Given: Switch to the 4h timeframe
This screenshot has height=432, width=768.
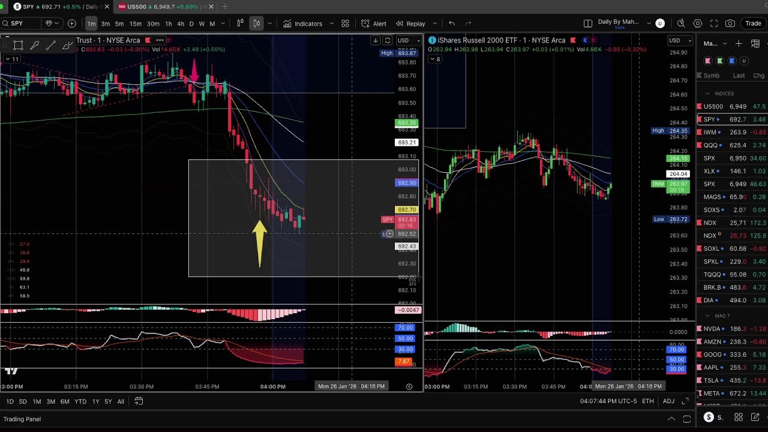Looking at the screenshot, I should (x=181, y=23).
